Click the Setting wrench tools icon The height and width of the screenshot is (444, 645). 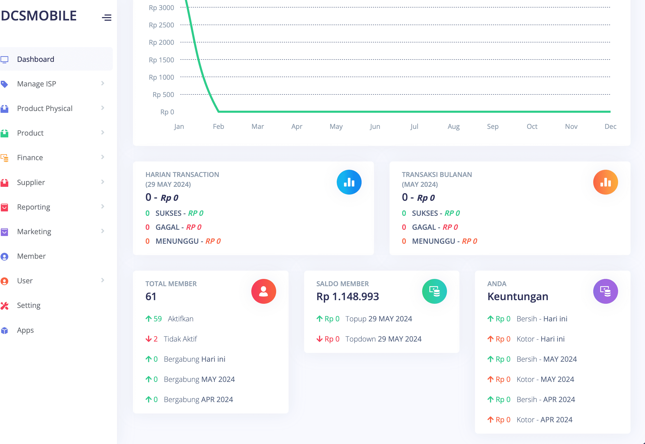(5, 306)
